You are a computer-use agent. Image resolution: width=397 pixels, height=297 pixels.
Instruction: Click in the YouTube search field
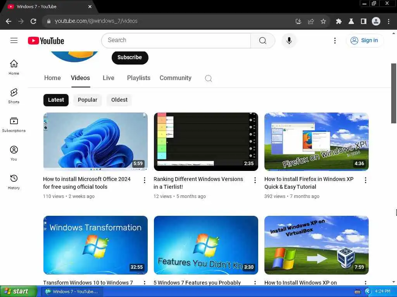(x=176, y=40)
